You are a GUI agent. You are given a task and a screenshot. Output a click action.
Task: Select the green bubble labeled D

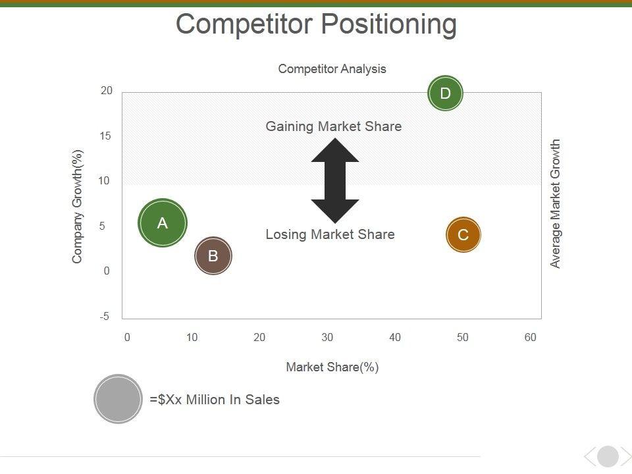(x=446, y=93)
